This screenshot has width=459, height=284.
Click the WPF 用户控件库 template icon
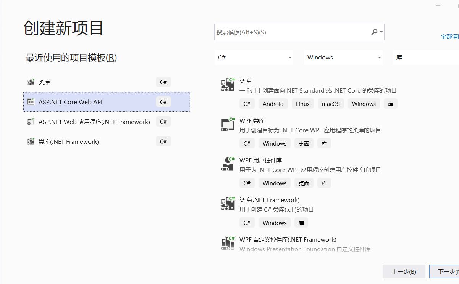coord(228,164)
